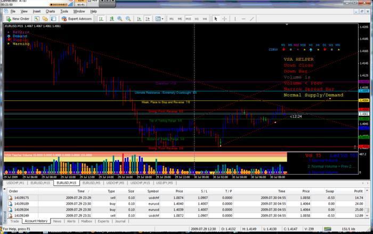The height and width of the screenshot is (234, 373).
Task: Click the New Order toolbar button
Action: (x=18, y=19)
